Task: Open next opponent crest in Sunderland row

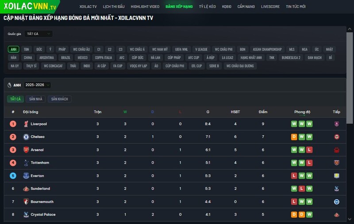Action: (x=337, y=189)
